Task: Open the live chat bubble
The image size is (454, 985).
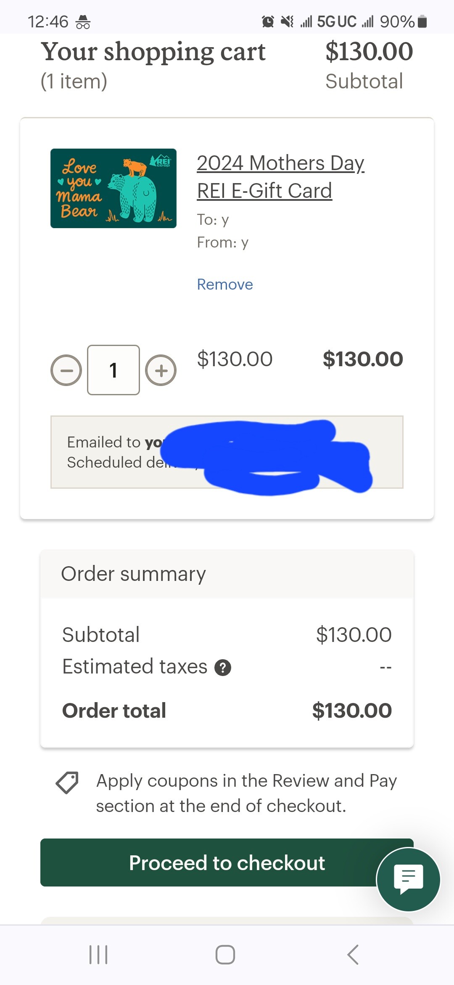Action: 408,879
